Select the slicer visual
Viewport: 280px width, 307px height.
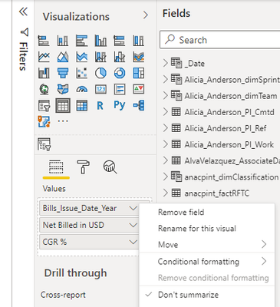(x=44, y=105)
